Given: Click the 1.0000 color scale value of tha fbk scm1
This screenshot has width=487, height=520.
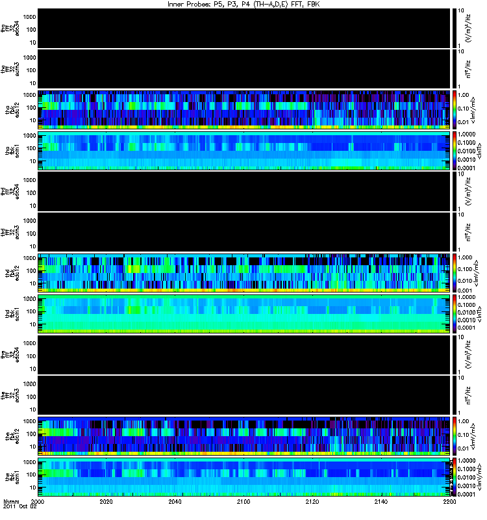Looking at the screenshot, I should (466, 135).
